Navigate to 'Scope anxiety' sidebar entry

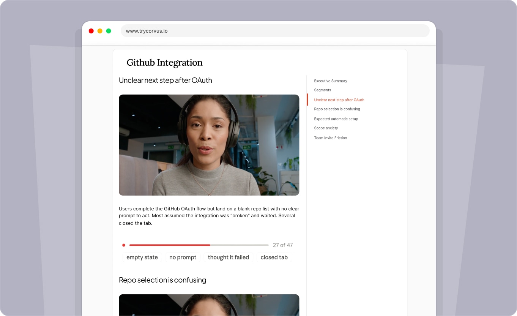point(326,128)
